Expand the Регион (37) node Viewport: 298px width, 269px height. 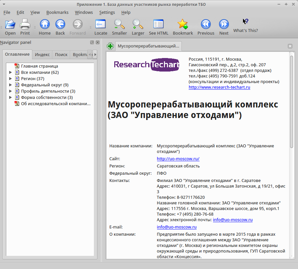tap(11, 78)
